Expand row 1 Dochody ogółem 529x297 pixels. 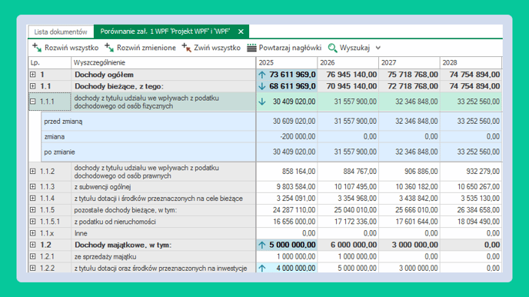pyautogui.click(x=33, y=75)
